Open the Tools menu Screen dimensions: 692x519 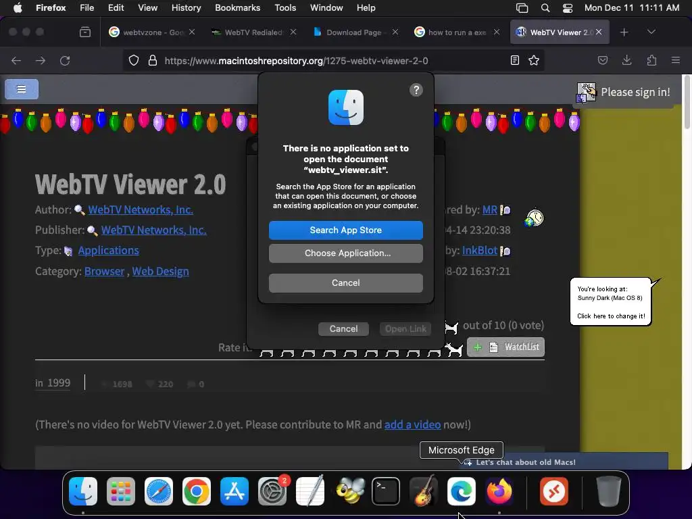[x=285, y=8]
